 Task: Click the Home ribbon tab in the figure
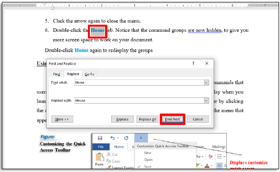click(x=119, y=147)
